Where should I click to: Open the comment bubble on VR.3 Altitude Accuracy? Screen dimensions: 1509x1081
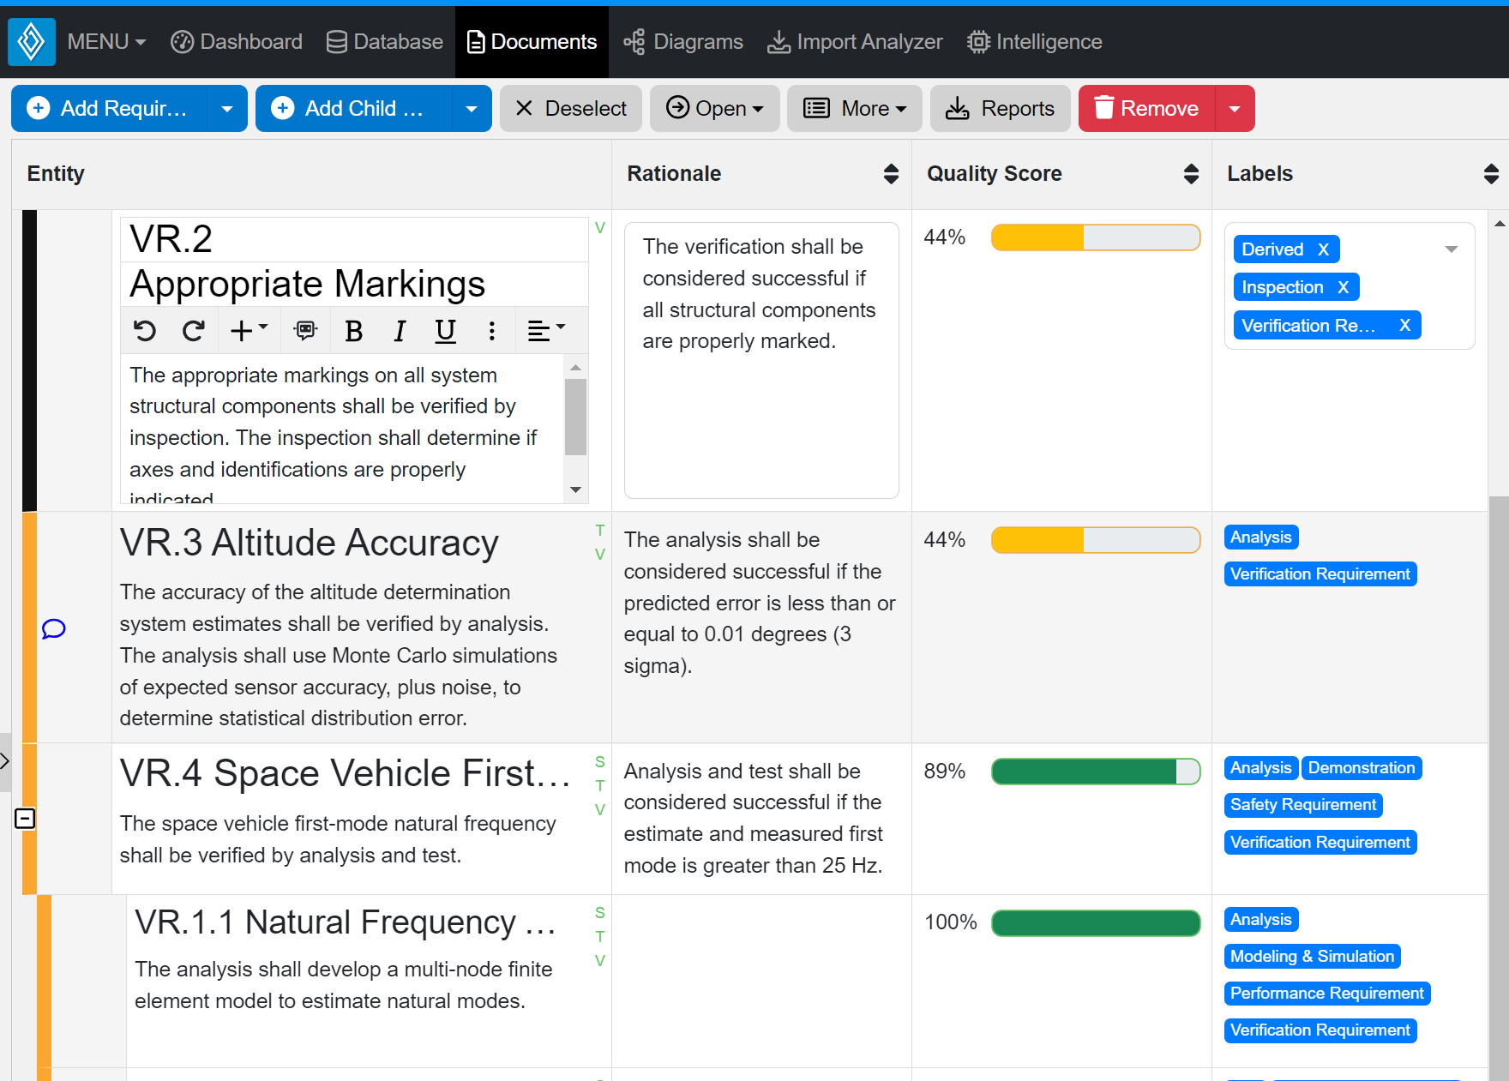(x=53, y=629)
